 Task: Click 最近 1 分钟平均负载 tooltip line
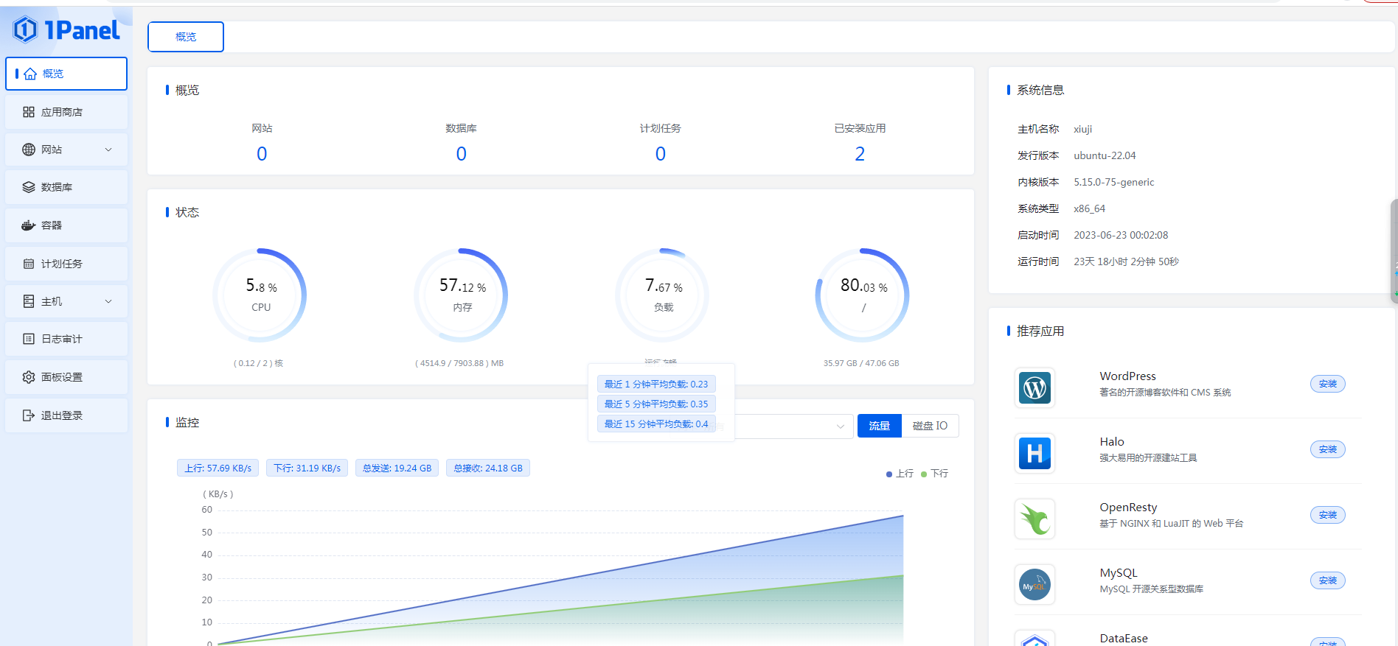pyautogui.click(x=656, y=384)
